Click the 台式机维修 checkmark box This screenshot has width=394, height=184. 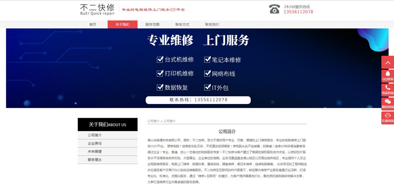160,59
